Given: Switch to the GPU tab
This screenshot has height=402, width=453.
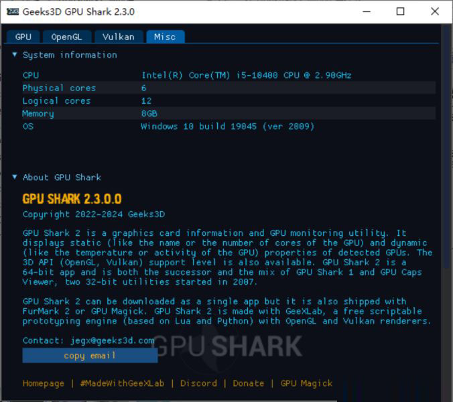Looking at the screenshot, I should click(x=23, y=37).
